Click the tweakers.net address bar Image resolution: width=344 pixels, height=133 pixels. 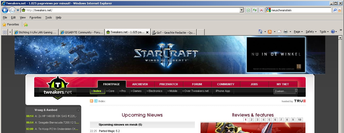(130, 10)
